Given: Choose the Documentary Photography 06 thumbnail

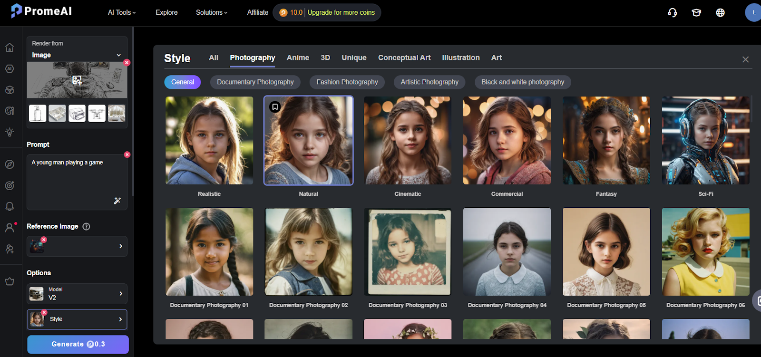Looking at the screenshot, I should [x=706, y=251].
